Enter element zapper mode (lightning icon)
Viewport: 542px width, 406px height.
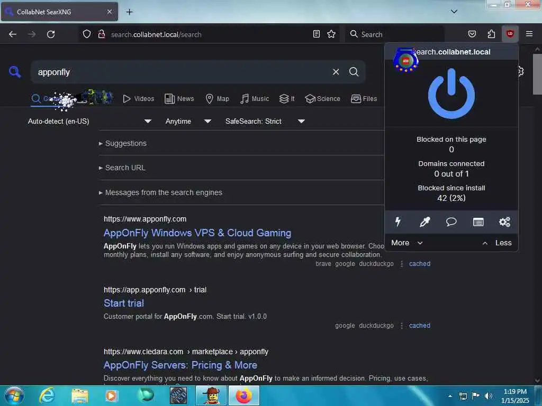point(398,222)
